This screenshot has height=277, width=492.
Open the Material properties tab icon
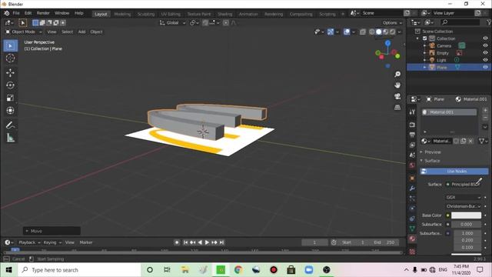[412, 239]
